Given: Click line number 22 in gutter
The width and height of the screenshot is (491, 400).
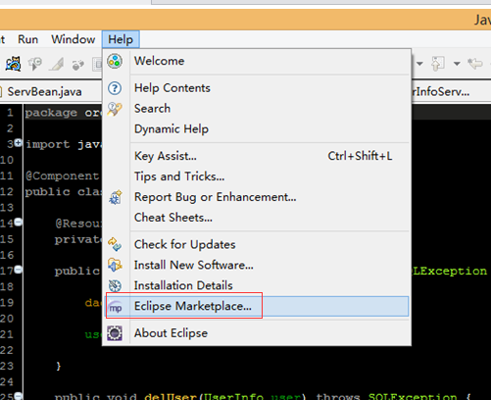Looking at the screenshot, I should click(x=7, y=350).
